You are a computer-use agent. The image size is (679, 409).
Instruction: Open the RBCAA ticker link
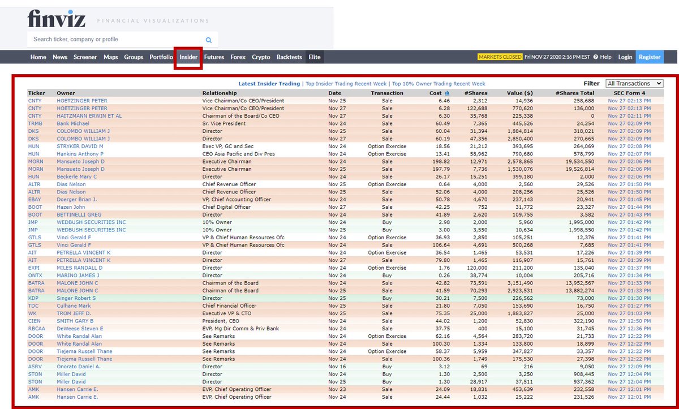pyautogui.click(x=37, y=329)
